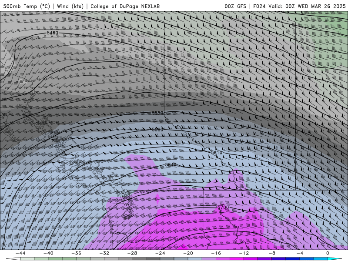This screenshot has width=348, height=261.
Task: Click the "F024" forecast hour label
Action: point(259,7)
